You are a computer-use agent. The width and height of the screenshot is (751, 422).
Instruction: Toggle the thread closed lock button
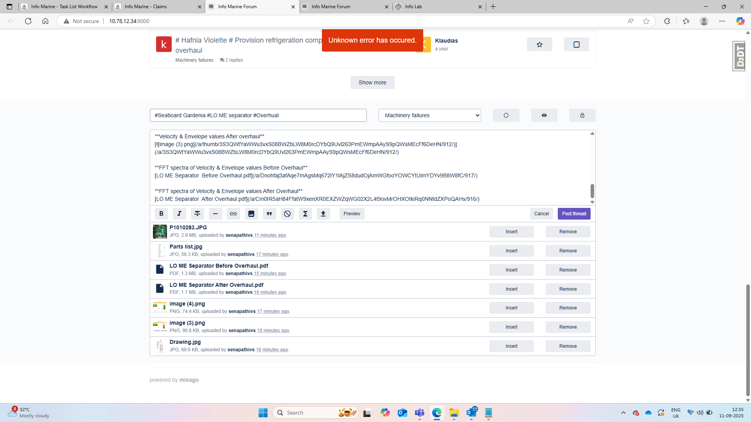(x=582, y=115)
